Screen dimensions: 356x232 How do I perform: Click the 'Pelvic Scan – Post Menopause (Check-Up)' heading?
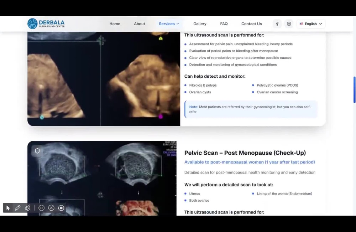click(245, 153)
